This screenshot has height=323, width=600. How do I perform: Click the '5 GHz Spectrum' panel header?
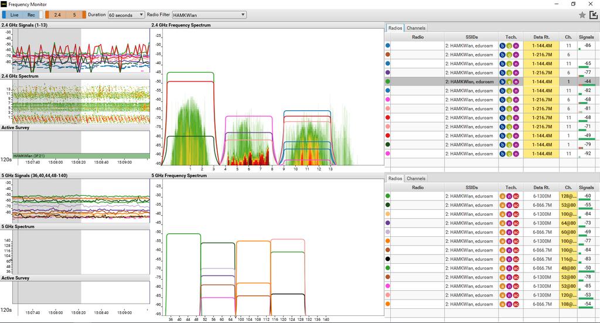coord(75,226)
